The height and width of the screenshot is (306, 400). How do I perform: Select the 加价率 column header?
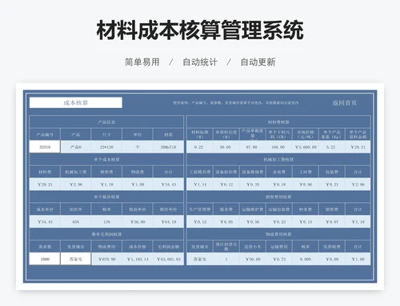click(x=76, y=209)
